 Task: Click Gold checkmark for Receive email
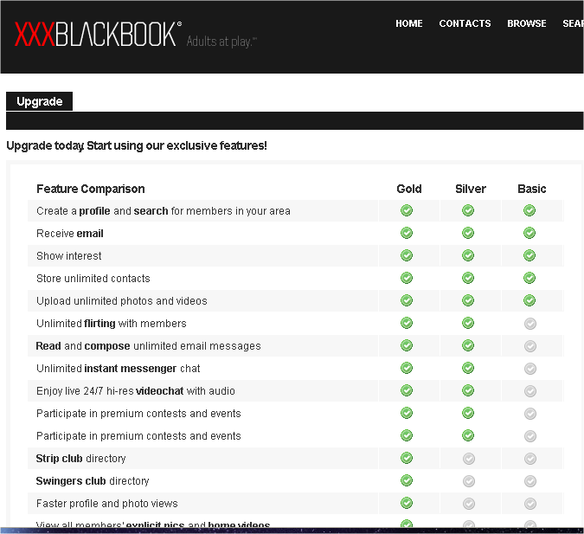(407, 234)
